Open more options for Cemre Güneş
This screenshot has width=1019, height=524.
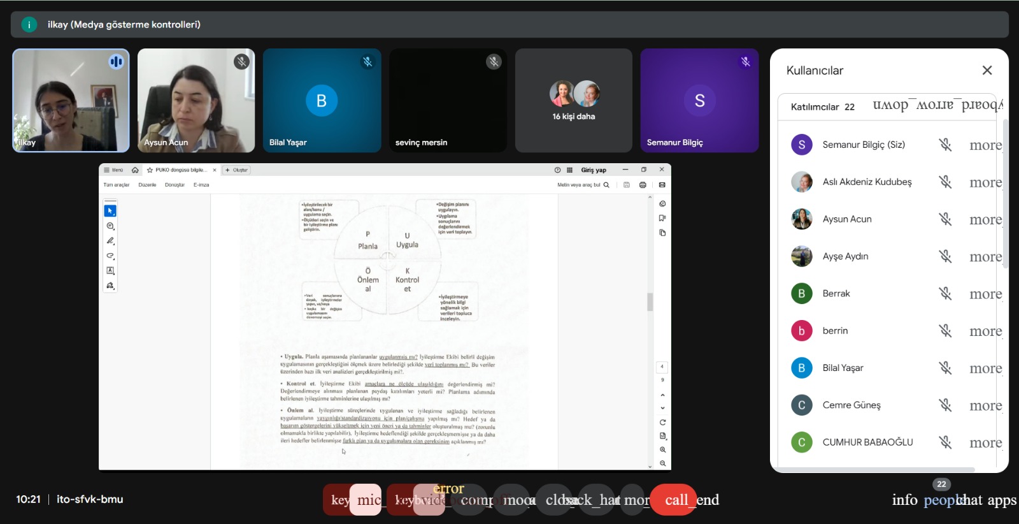pyautogui.click(x=985, y=405)
